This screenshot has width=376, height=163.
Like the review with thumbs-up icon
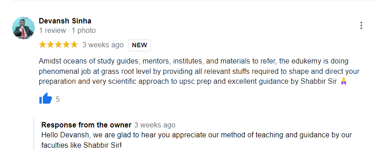pos(46,99)
